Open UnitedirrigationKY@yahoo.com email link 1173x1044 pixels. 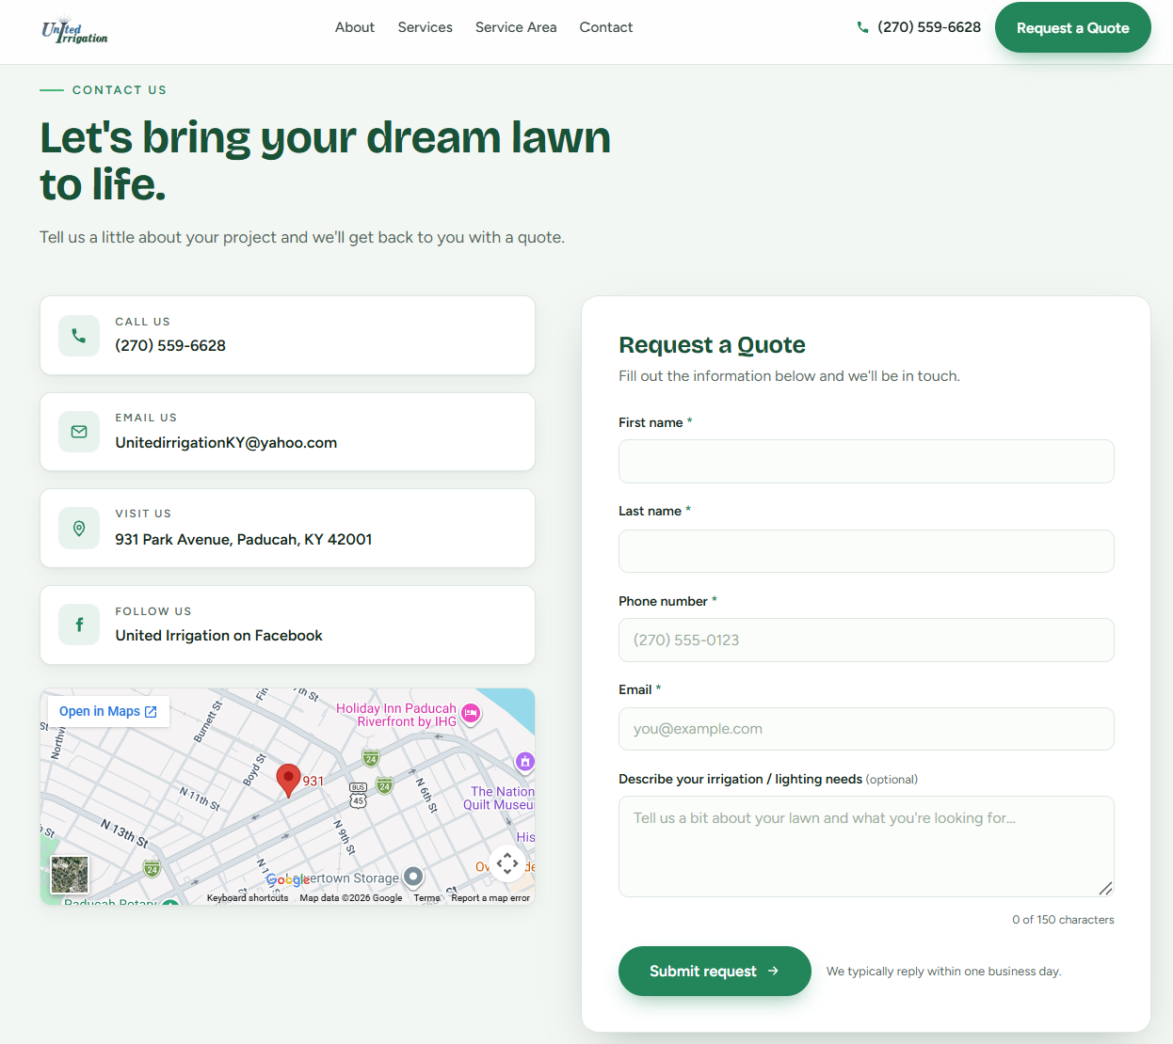(x=226, y=442)
